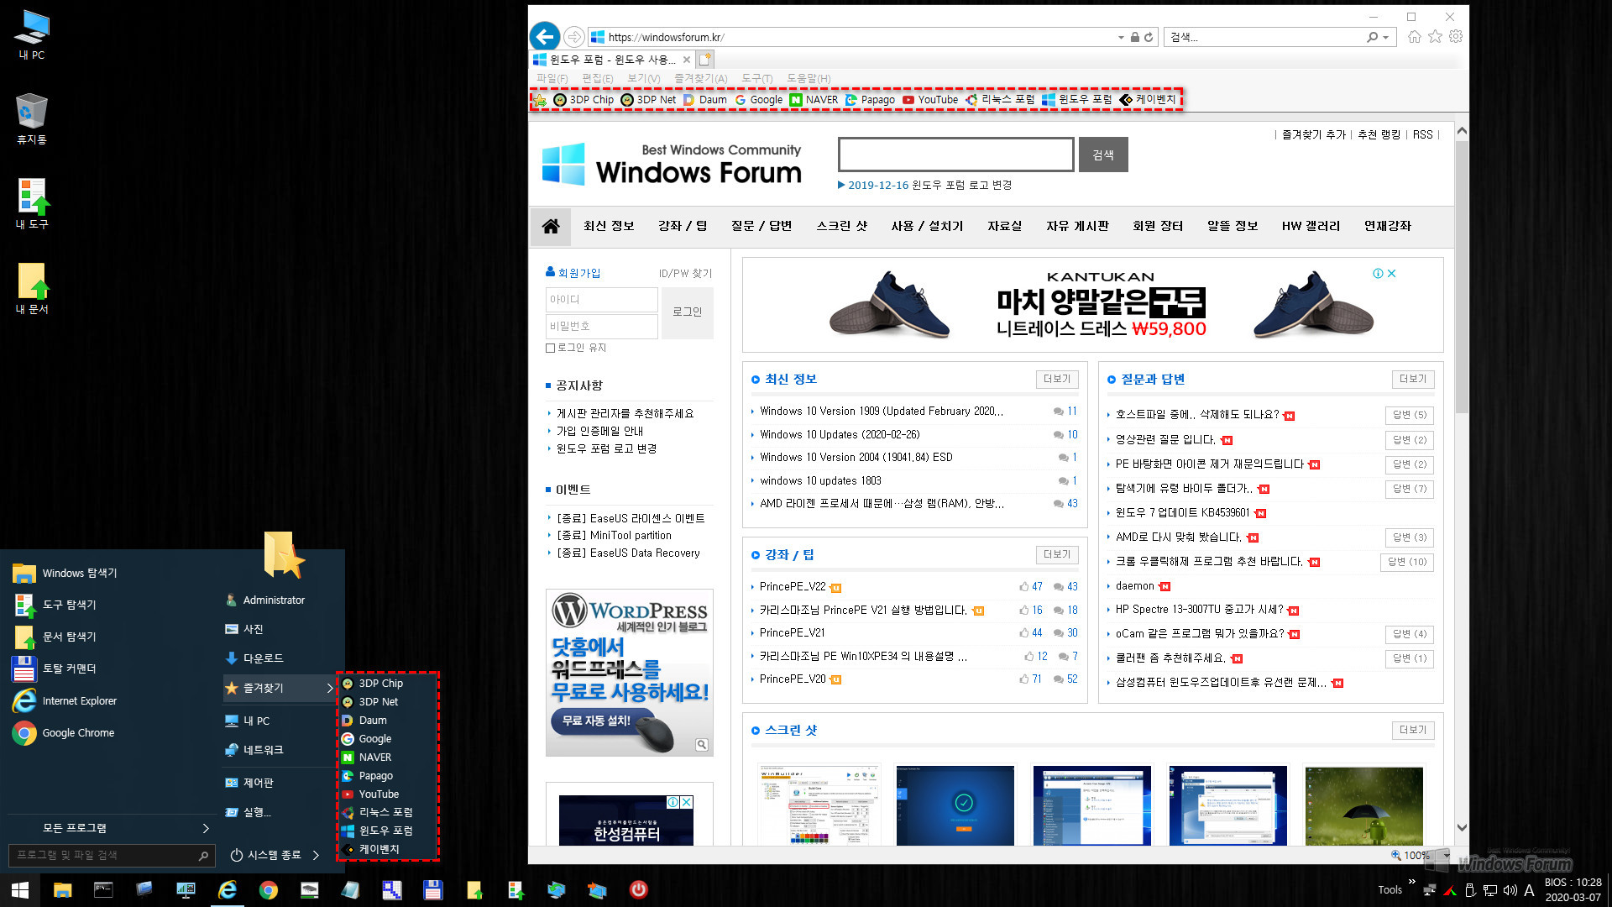Open the browser tools gear icon
Image resolution: width=1612 pixels, height=907 pixels.
pos(1456,37)
